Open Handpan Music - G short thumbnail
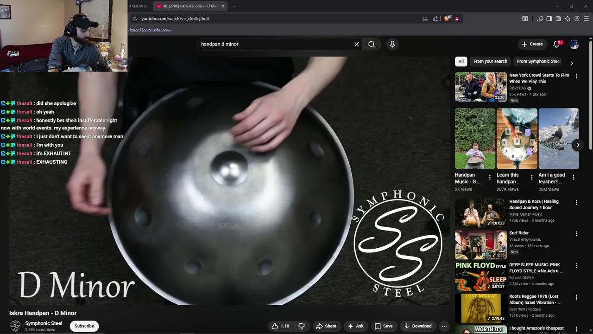 tap(475, 139)
